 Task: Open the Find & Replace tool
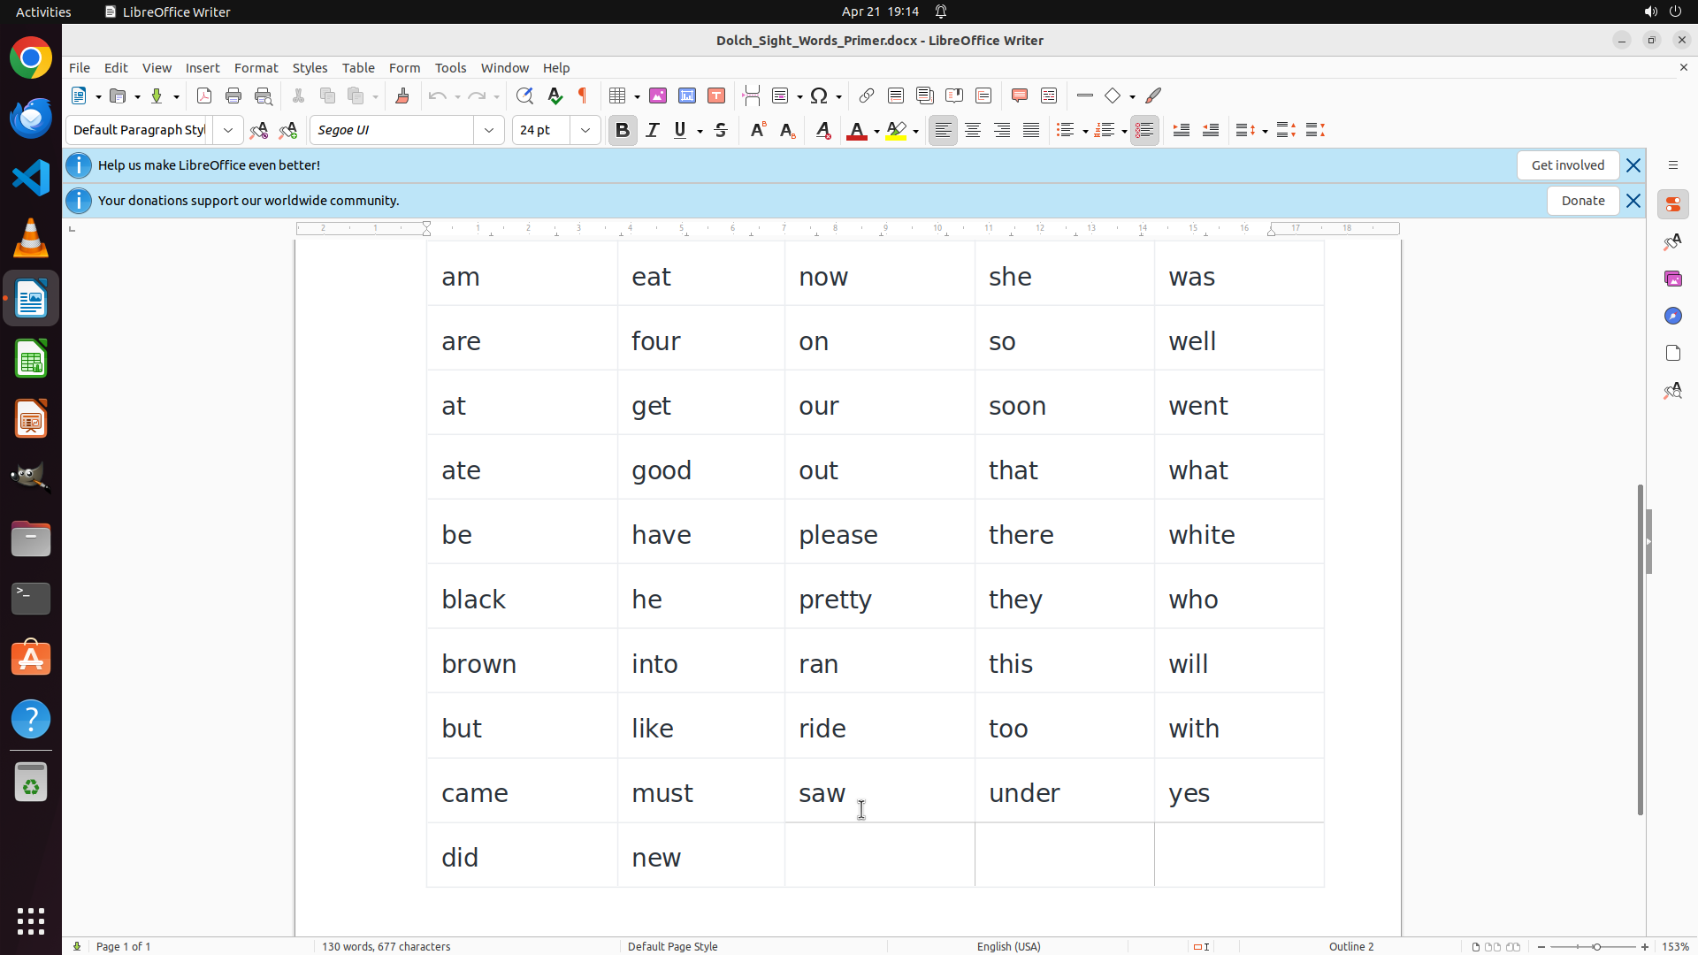(x=524, y=95)
